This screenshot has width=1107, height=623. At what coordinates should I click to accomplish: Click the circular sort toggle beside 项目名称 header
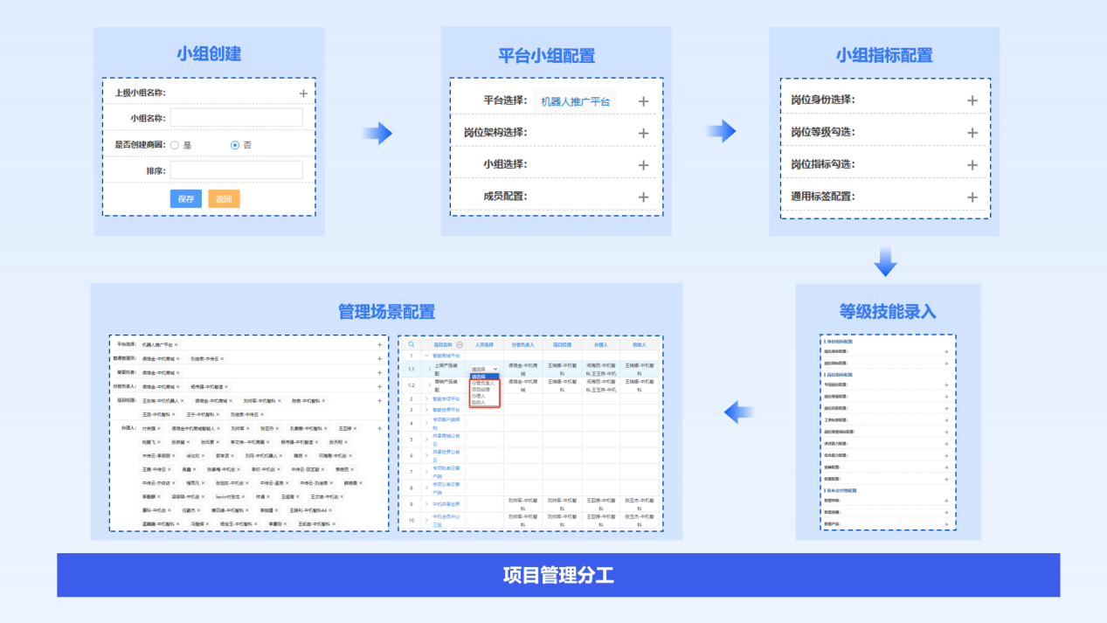[x=460, y=345]
